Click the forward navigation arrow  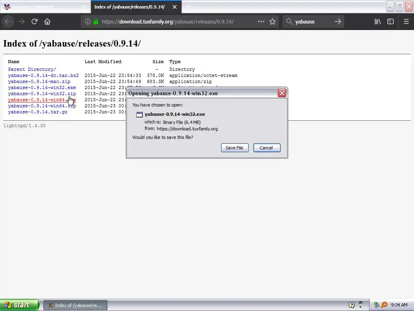[21, 22]
